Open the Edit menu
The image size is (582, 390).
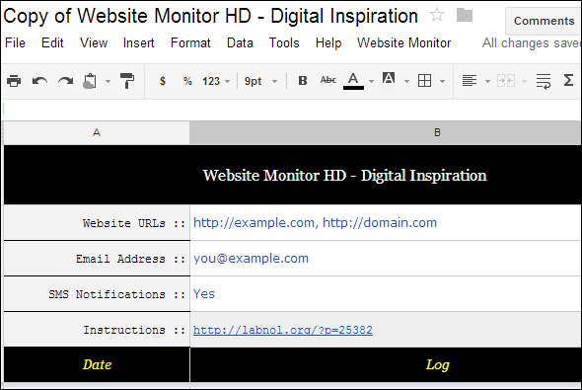pos(52,43)
